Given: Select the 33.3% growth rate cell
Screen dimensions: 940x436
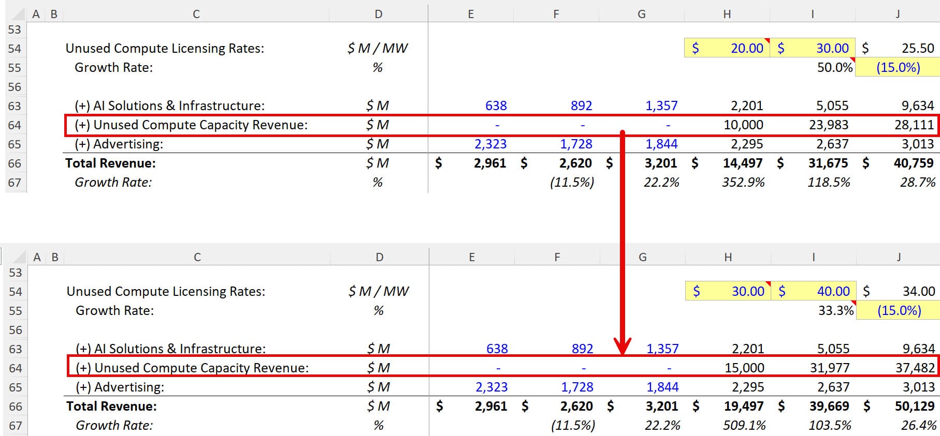Looking at the screenshot, I should pyautogui.click(x=814, y=310).
